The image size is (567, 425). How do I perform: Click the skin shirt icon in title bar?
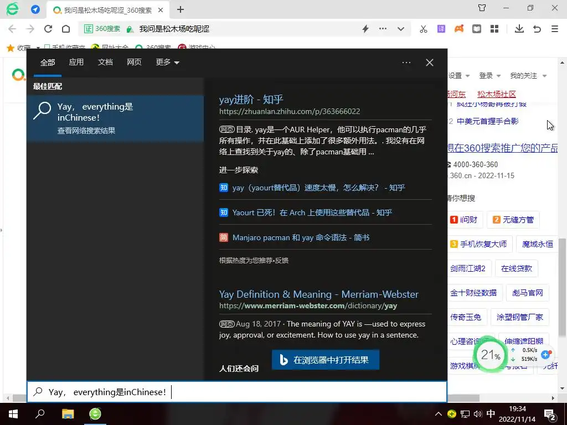coord(482,8)
